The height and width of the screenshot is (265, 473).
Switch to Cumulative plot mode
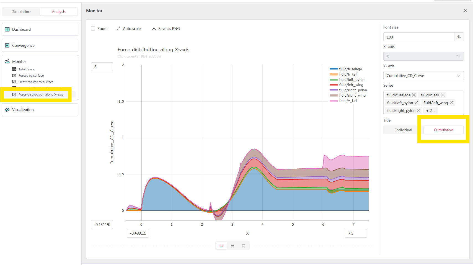[443, 130]
